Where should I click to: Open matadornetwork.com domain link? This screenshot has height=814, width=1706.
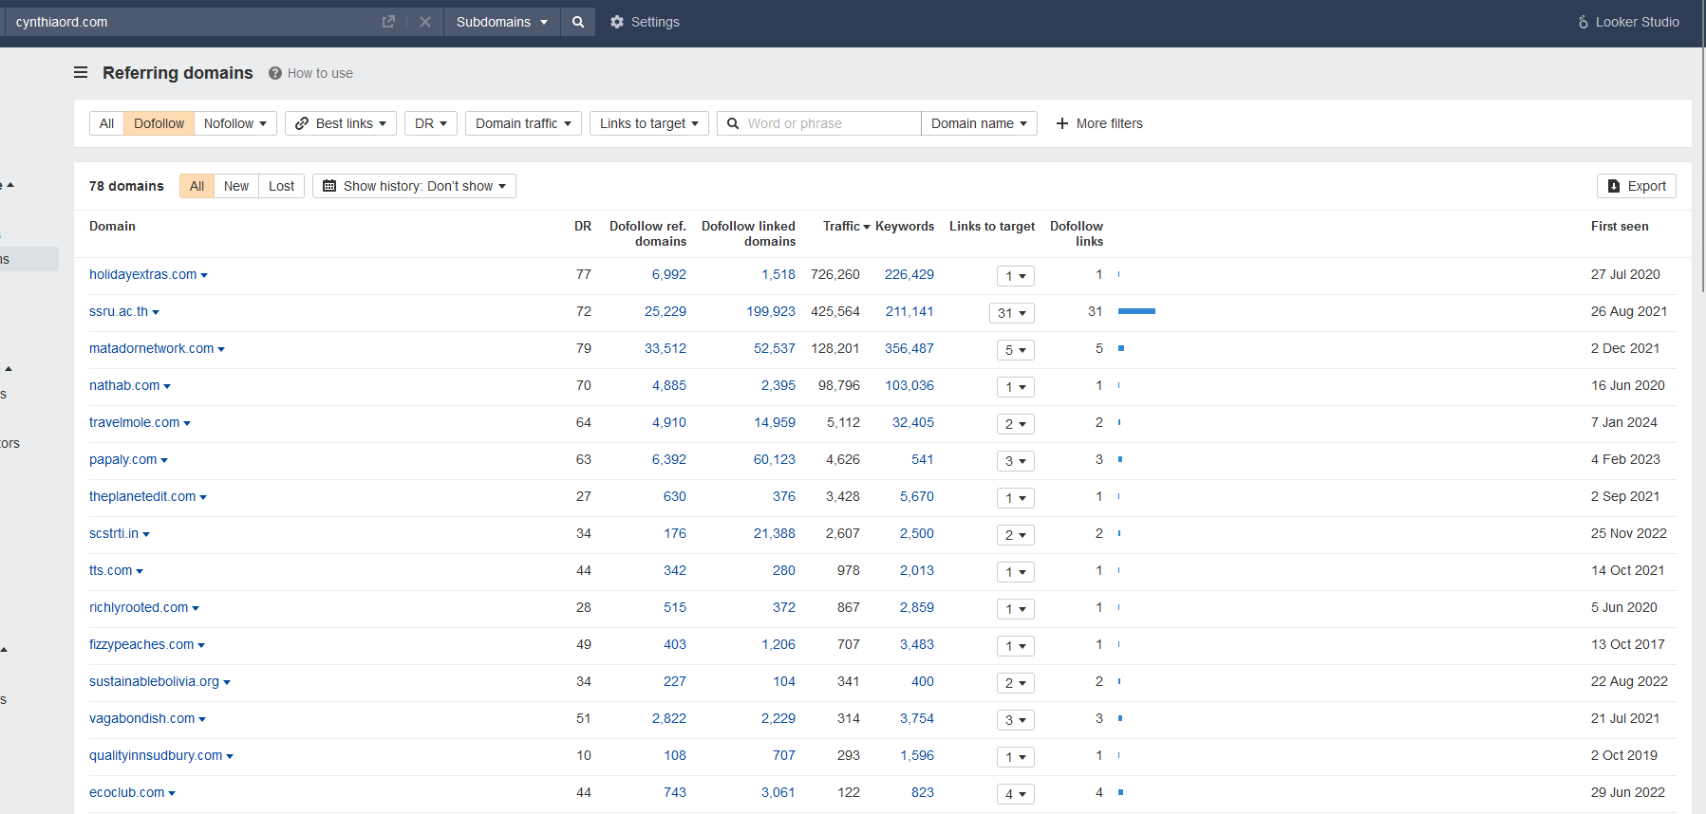(151, 348)
